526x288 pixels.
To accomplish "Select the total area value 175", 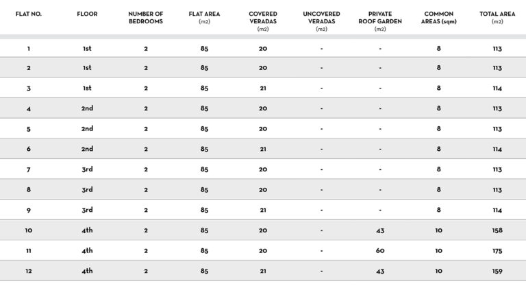I will point(497,251).
